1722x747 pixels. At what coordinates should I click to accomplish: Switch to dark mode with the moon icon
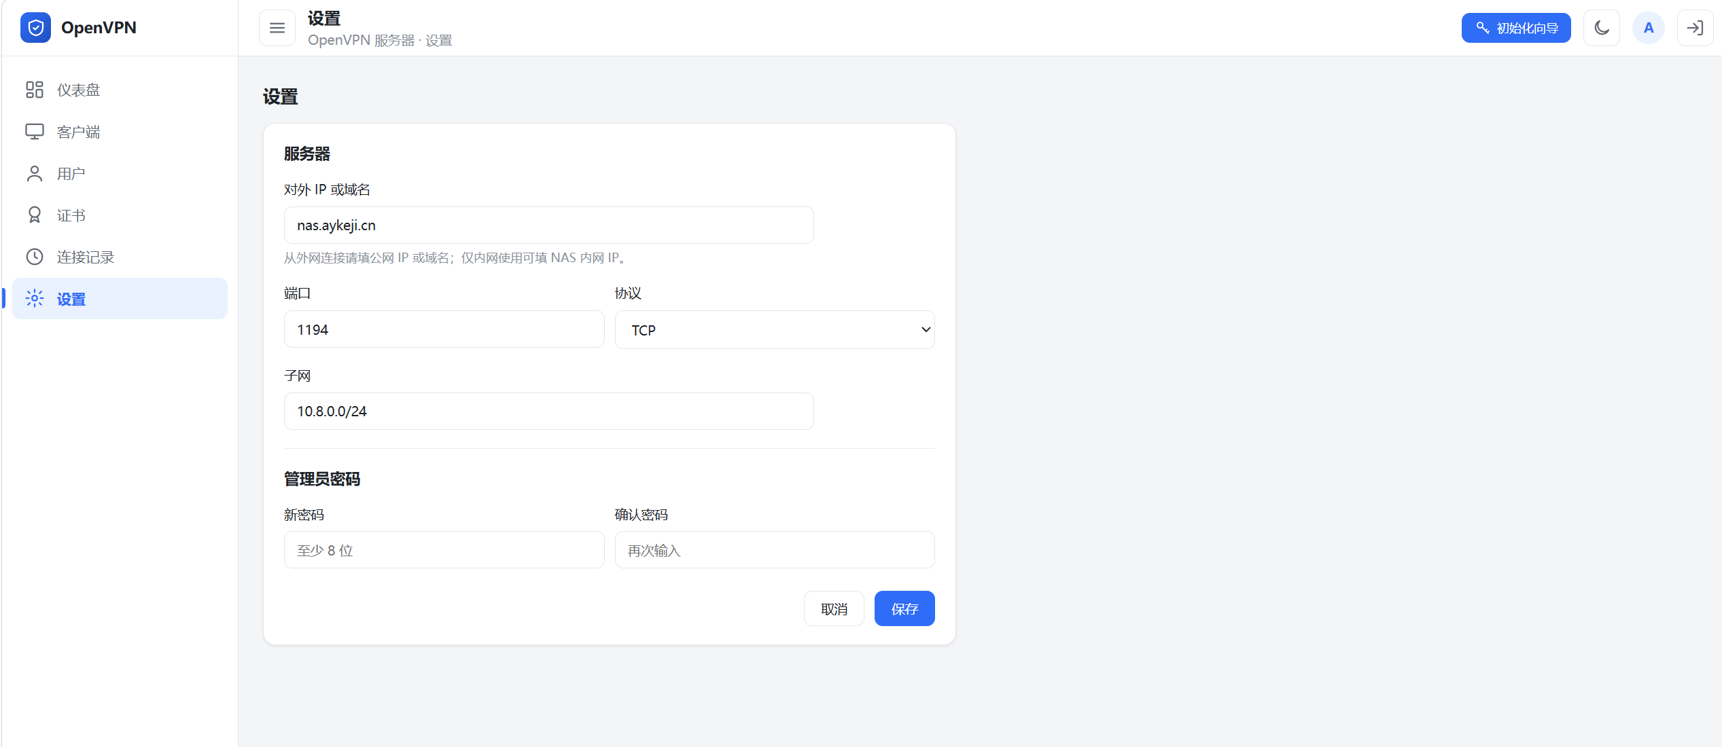click(1602, 28)
